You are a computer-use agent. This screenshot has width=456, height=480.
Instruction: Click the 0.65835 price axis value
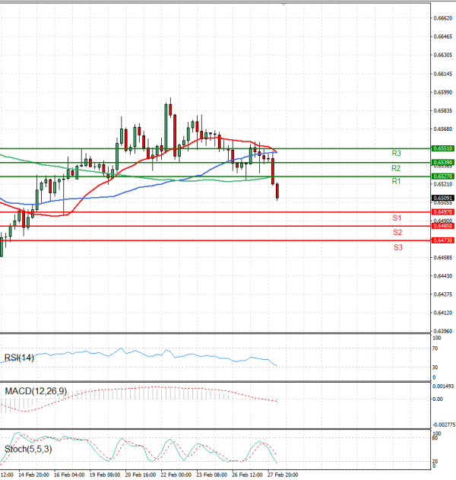[443, 110]
